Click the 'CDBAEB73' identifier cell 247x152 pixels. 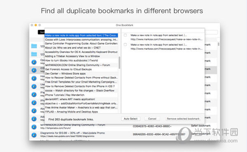pyautogui.click(x=152, y=126)
